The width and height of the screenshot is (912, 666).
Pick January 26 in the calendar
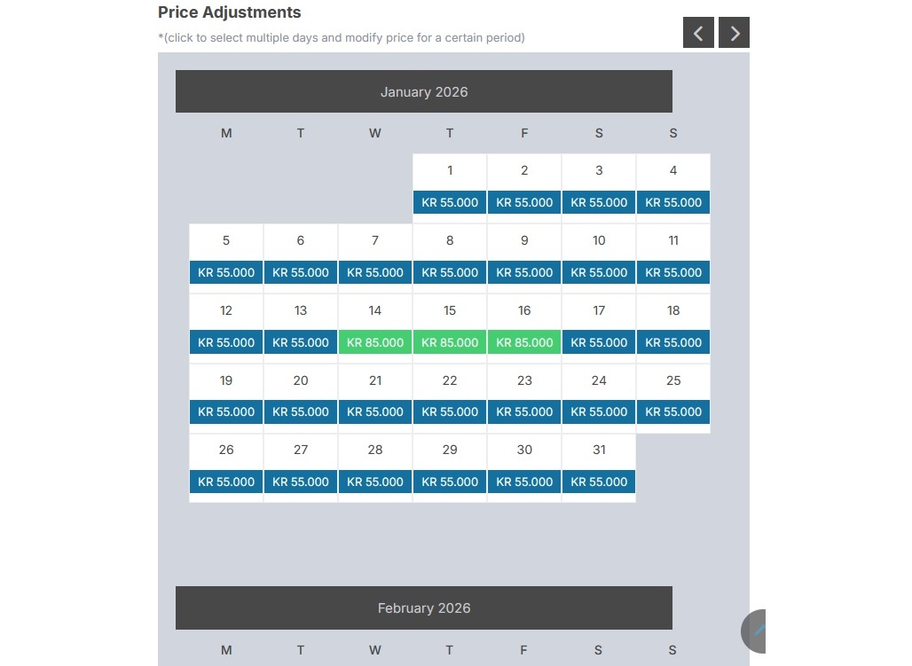coord(226,451)
